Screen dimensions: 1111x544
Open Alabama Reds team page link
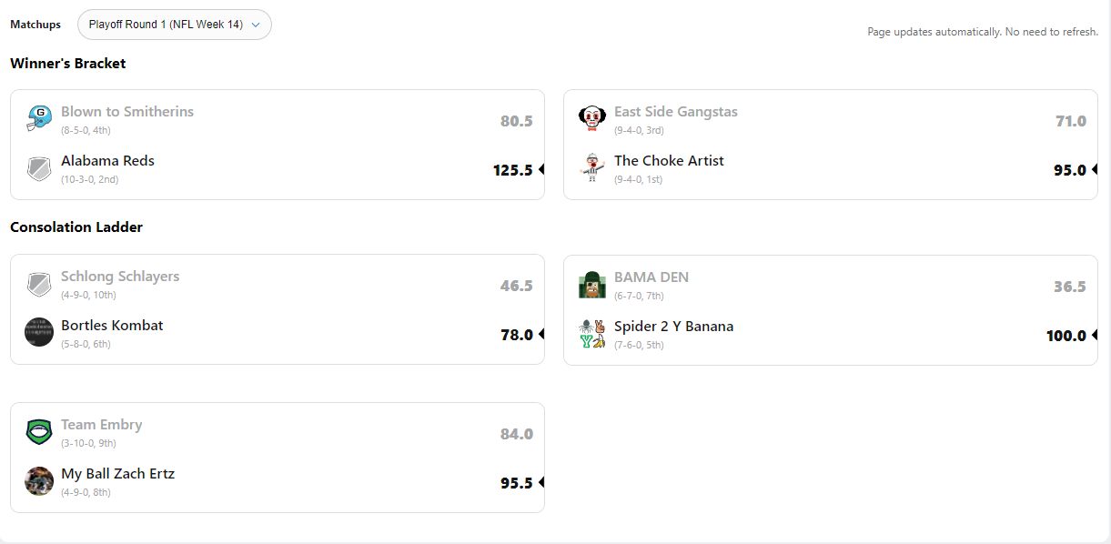[x=107, y=161]
